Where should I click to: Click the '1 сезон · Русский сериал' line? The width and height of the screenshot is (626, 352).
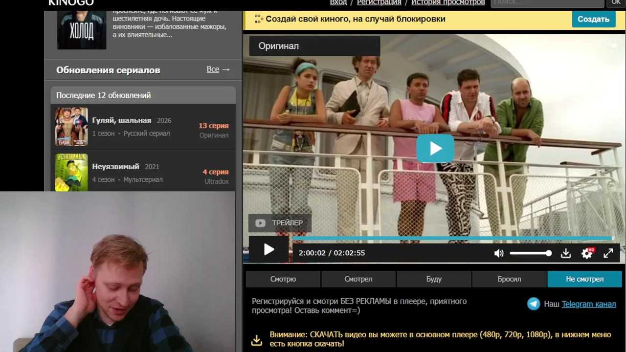pyautogui.click(x=131, y=133)
